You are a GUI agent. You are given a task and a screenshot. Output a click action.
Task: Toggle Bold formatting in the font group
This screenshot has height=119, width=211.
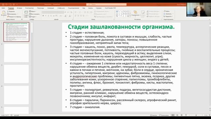(43, 16)
